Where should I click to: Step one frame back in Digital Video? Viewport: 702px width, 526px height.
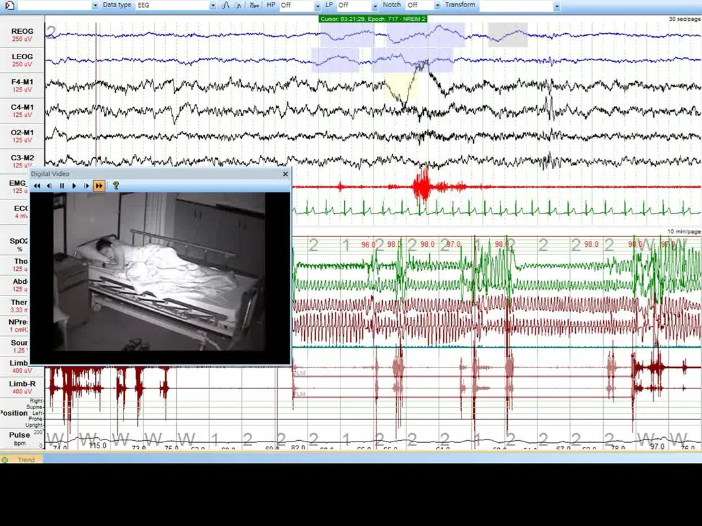coord(49,186)
